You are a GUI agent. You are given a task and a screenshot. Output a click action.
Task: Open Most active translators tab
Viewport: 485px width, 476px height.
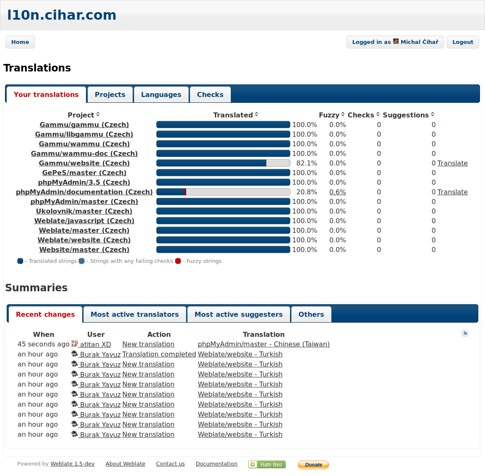point(134,314)
